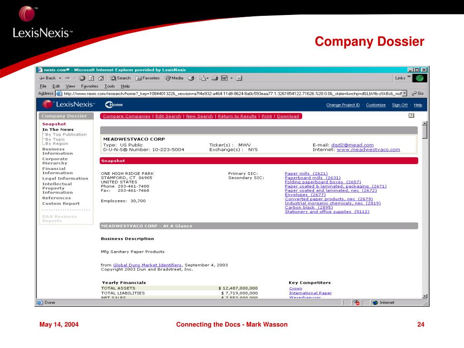
Task: Select In The News in the sidebar
Action: (58, 130)
